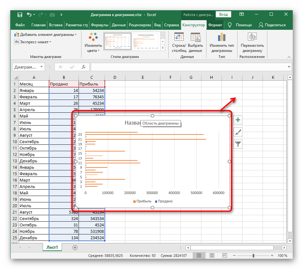Viewport: 303px width, 269px height.
Task: Select the first chart style thumbnail
Action: tap(117, 41)
